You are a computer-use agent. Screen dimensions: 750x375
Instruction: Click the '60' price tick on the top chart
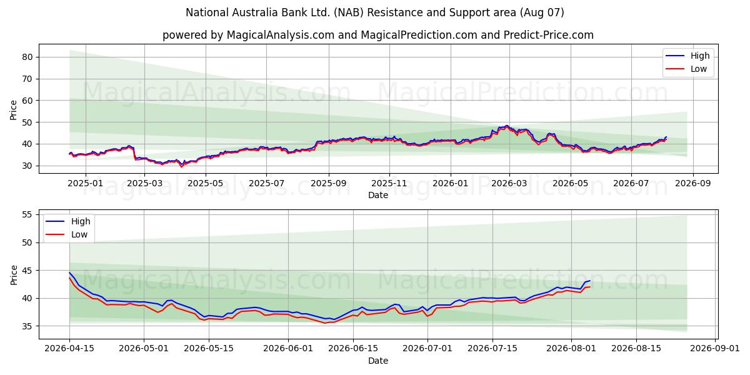click(29, 101)
